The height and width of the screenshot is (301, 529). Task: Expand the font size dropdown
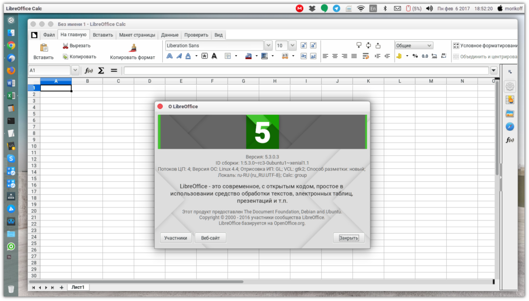pos(292,45)
